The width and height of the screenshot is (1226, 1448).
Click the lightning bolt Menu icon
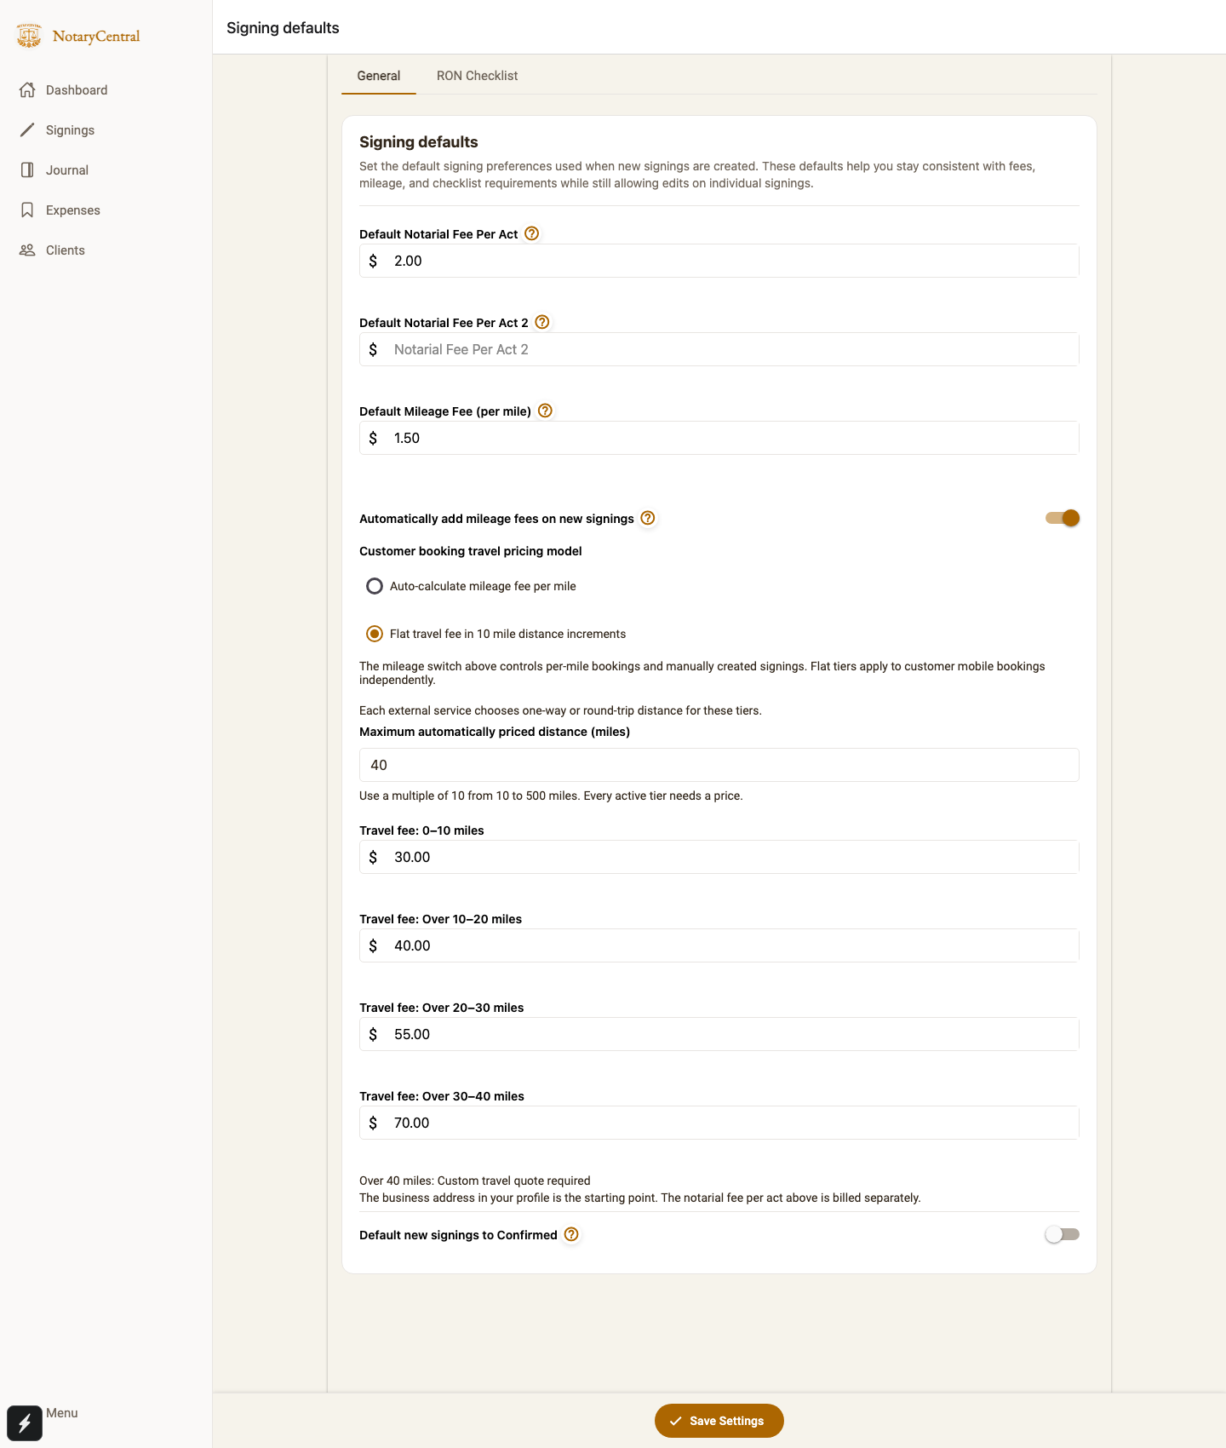pos(25,1422)
